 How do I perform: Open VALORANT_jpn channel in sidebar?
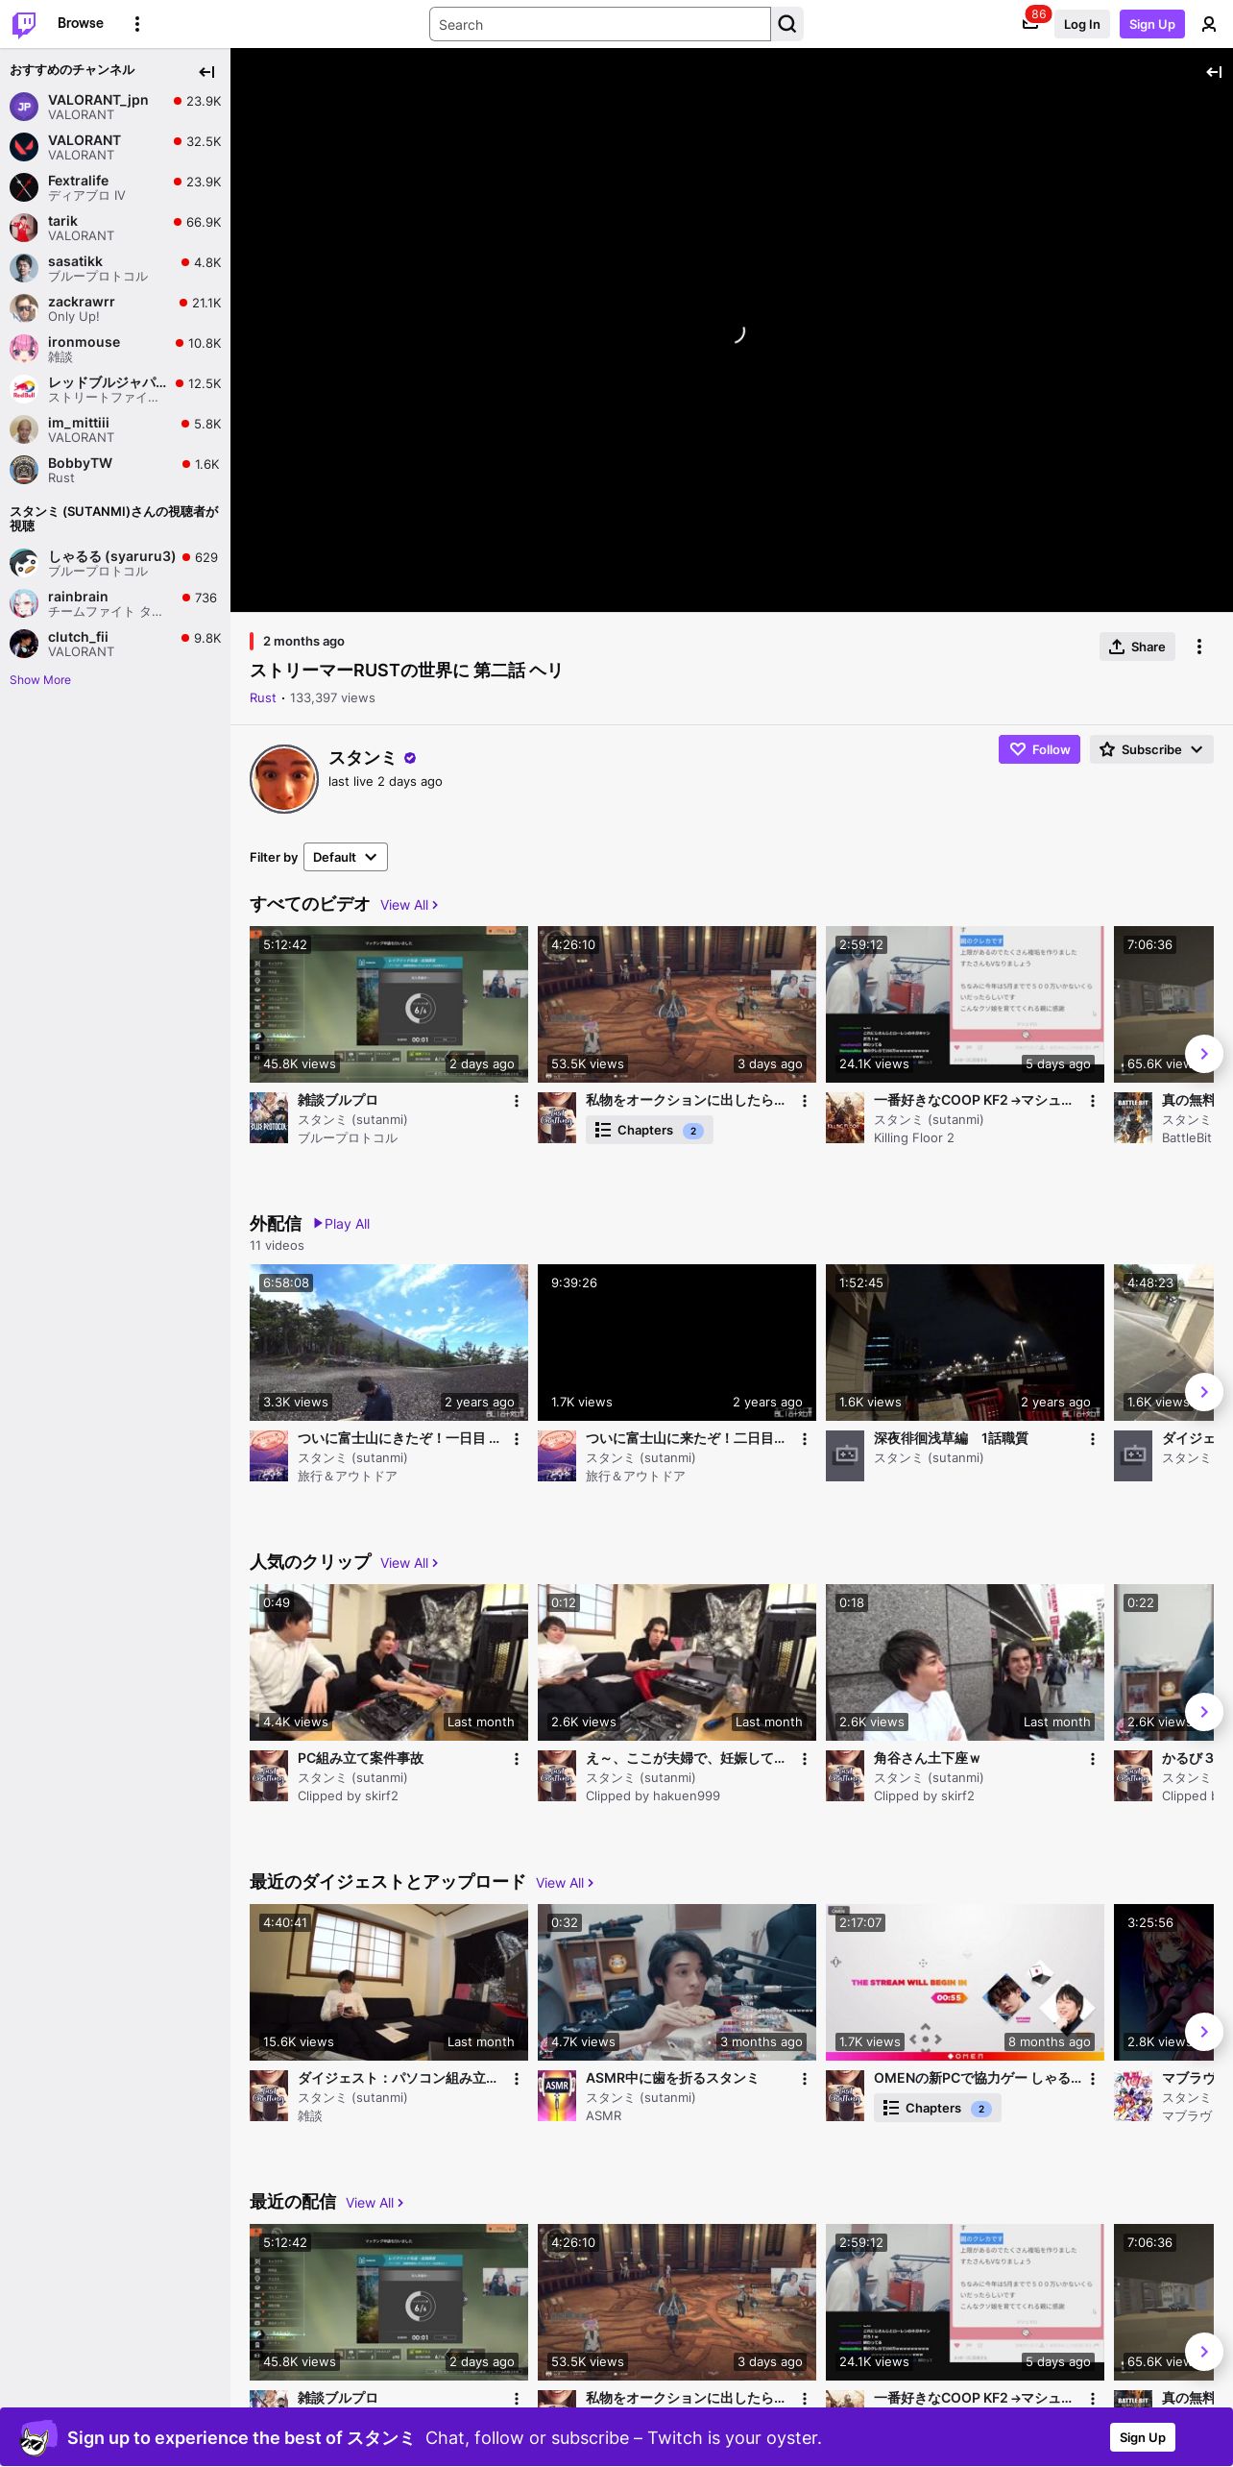(x=115, y=107)
